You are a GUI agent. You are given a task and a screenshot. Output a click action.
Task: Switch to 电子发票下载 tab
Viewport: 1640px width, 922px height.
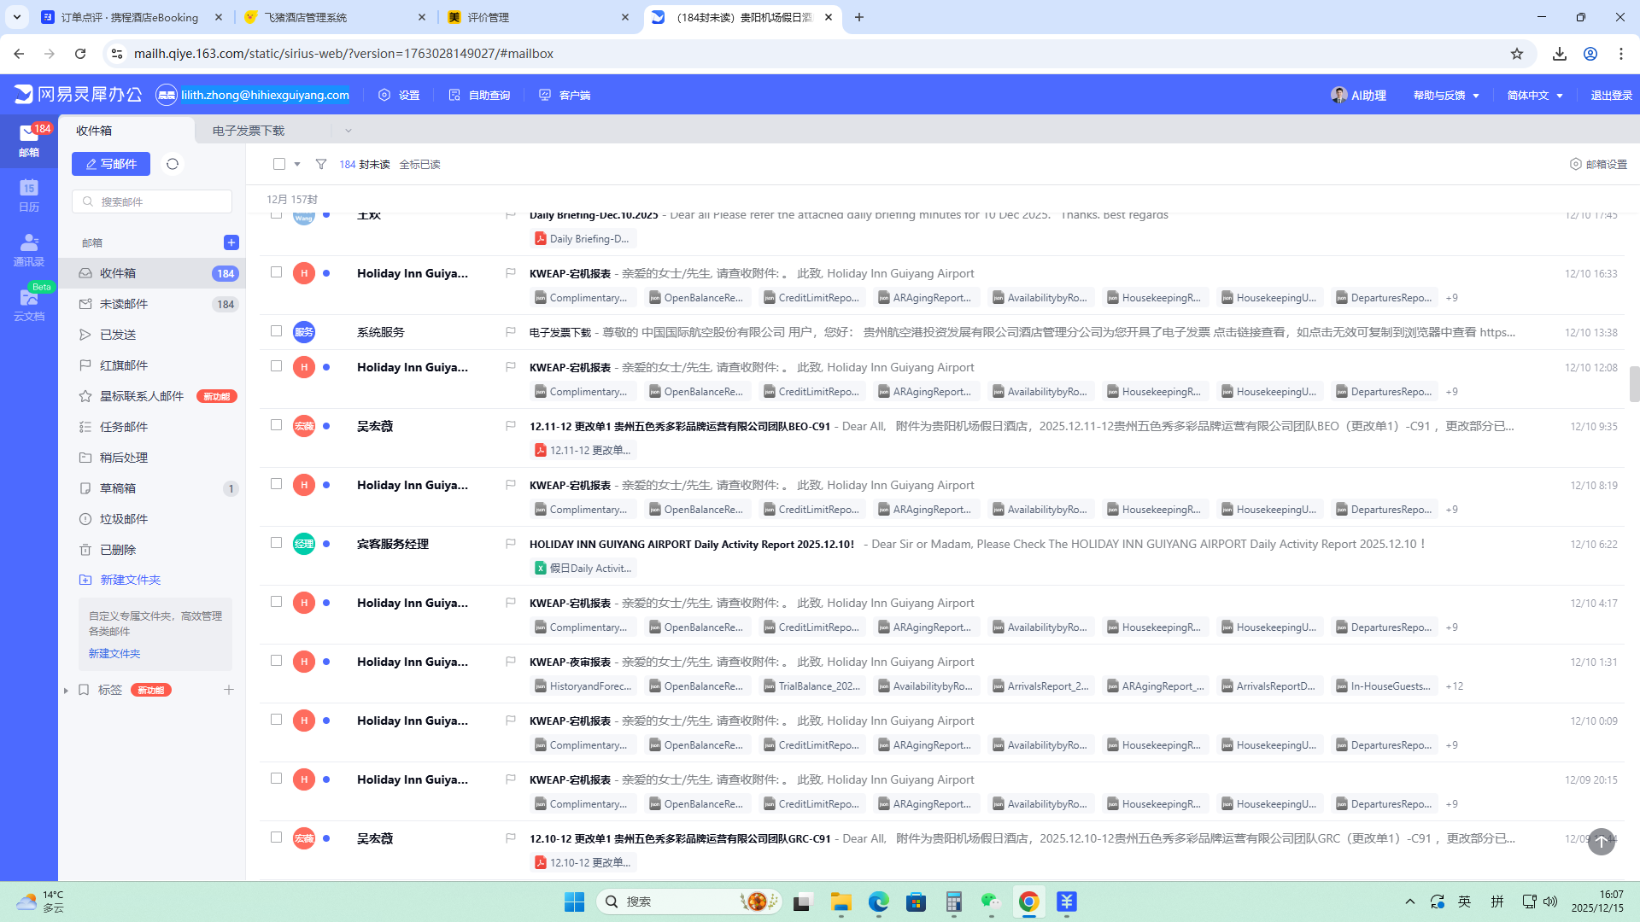(x=249, y=131)
